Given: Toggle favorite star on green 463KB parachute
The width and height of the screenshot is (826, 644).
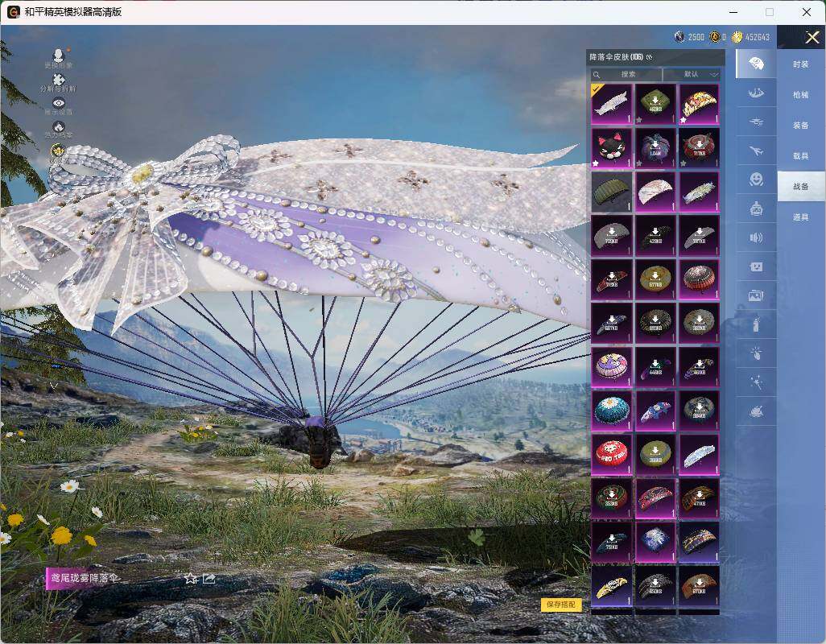Looking at the screenshot, I should point(639,120).
